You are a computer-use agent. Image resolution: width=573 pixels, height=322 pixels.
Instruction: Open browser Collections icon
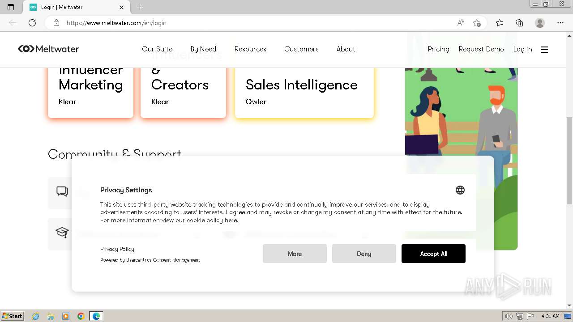pos(519,23)
